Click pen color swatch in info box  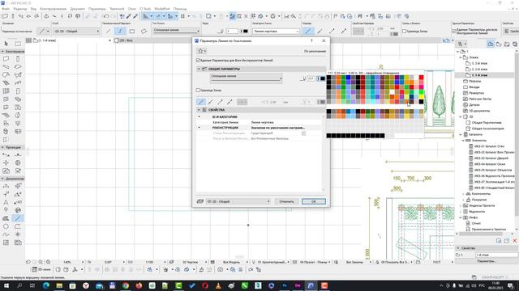point(244,31)
